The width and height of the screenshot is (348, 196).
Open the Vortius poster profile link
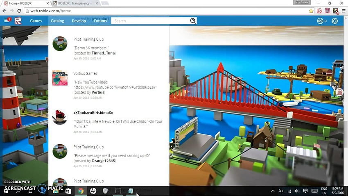pos(98,92)
